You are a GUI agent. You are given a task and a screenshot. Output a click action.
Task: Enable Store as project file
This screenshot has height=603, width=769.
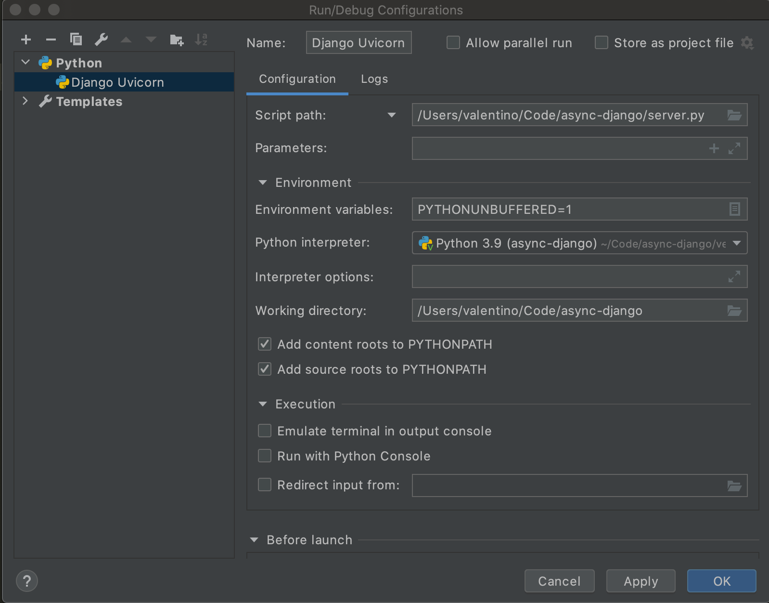click(x=602, y=43)
